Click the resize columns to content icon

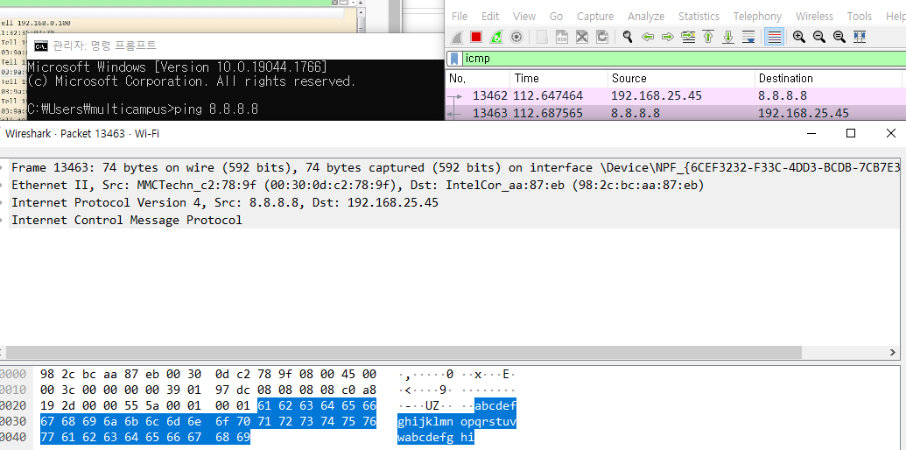pyautogui.click(x=860, y=37)
